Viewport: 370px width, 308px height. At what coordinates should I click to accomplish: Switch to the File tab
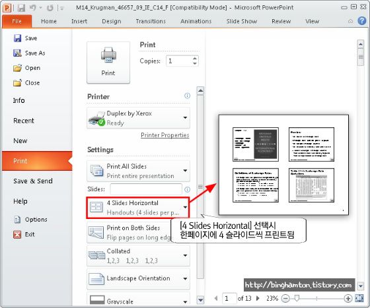(x=17, y=21)
